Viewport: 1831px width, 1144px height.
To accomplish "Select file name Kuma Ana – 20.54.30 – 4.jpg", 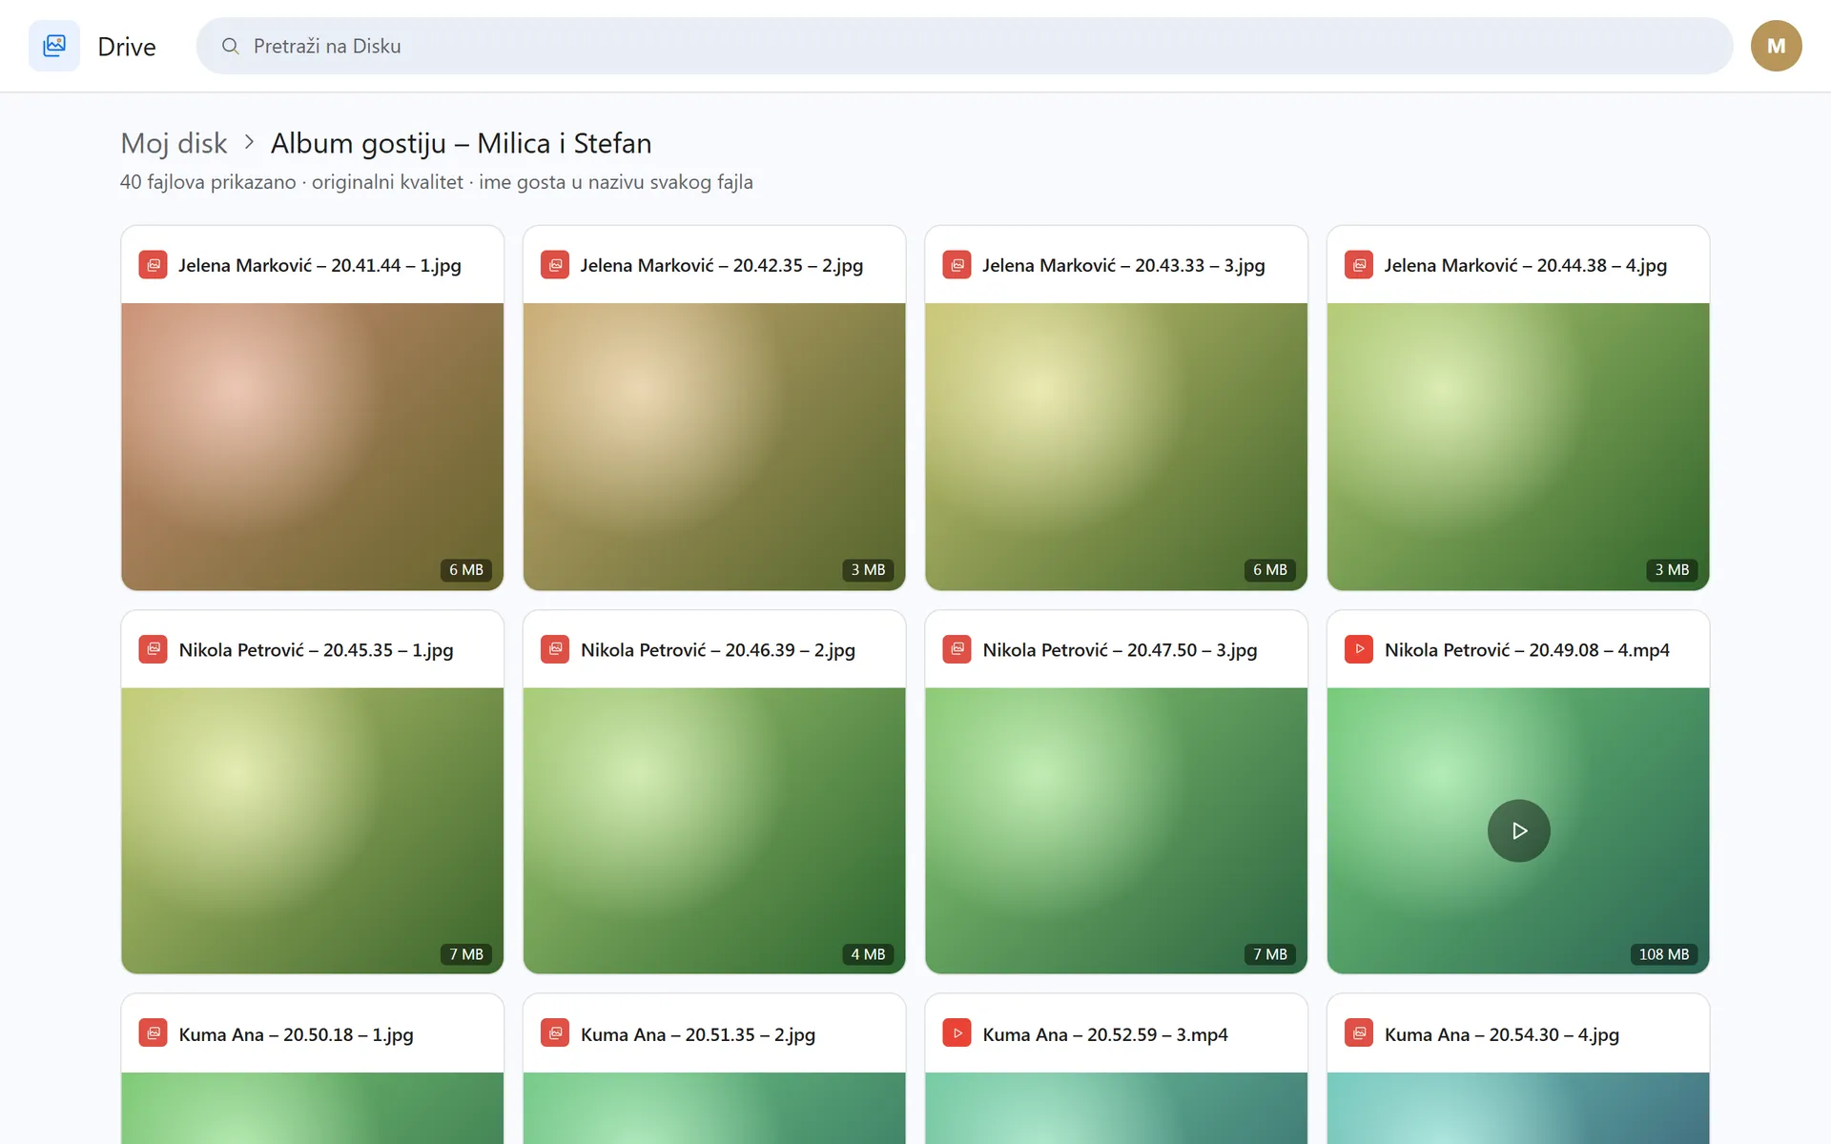I will click(1502, 1034).
